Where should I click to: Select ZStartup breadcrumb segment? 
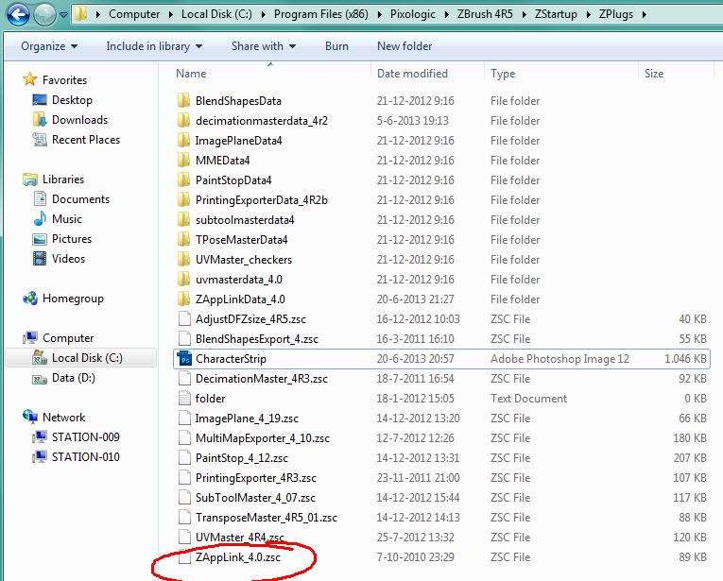(x=556, y=14)
